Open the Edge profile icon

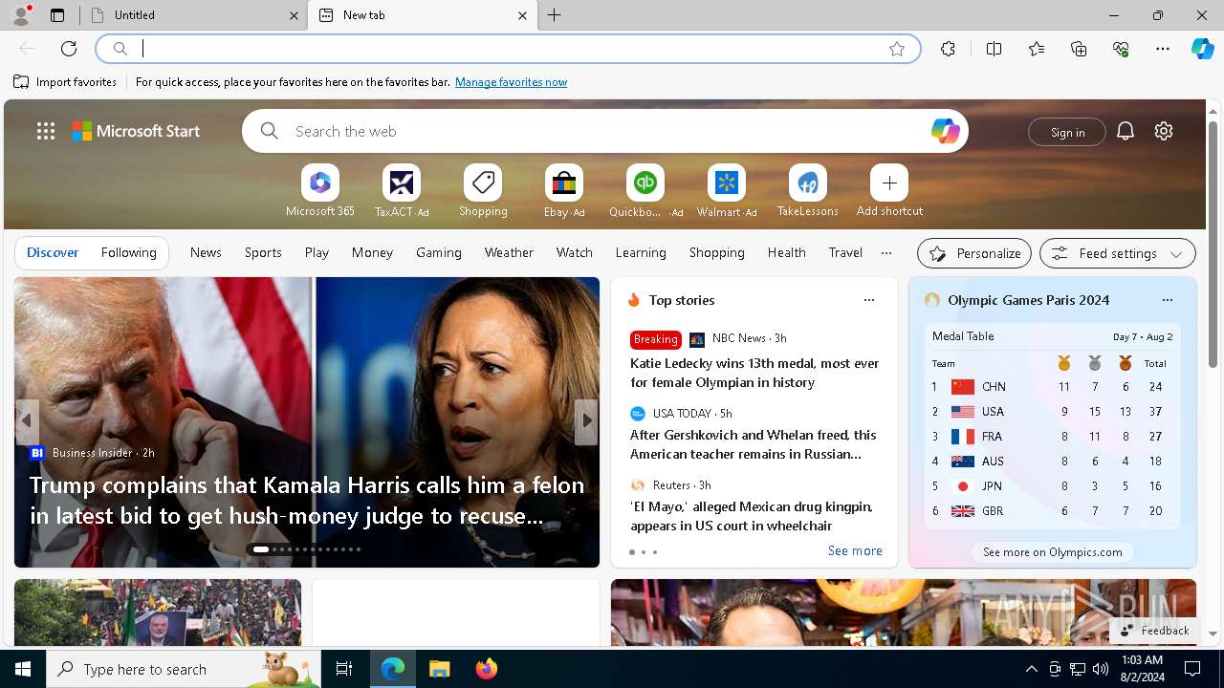pos(21,15)
